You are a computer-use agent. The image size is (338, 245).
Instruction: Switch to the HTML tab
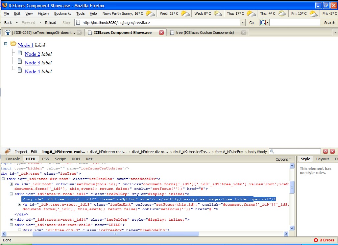(x=31, y=159)
